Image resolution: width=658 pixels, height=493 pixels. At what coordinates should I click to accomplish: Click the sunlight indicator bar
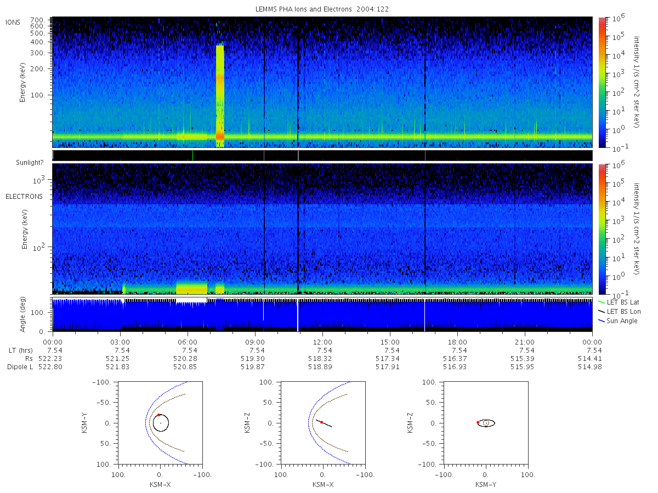(322, 156)
